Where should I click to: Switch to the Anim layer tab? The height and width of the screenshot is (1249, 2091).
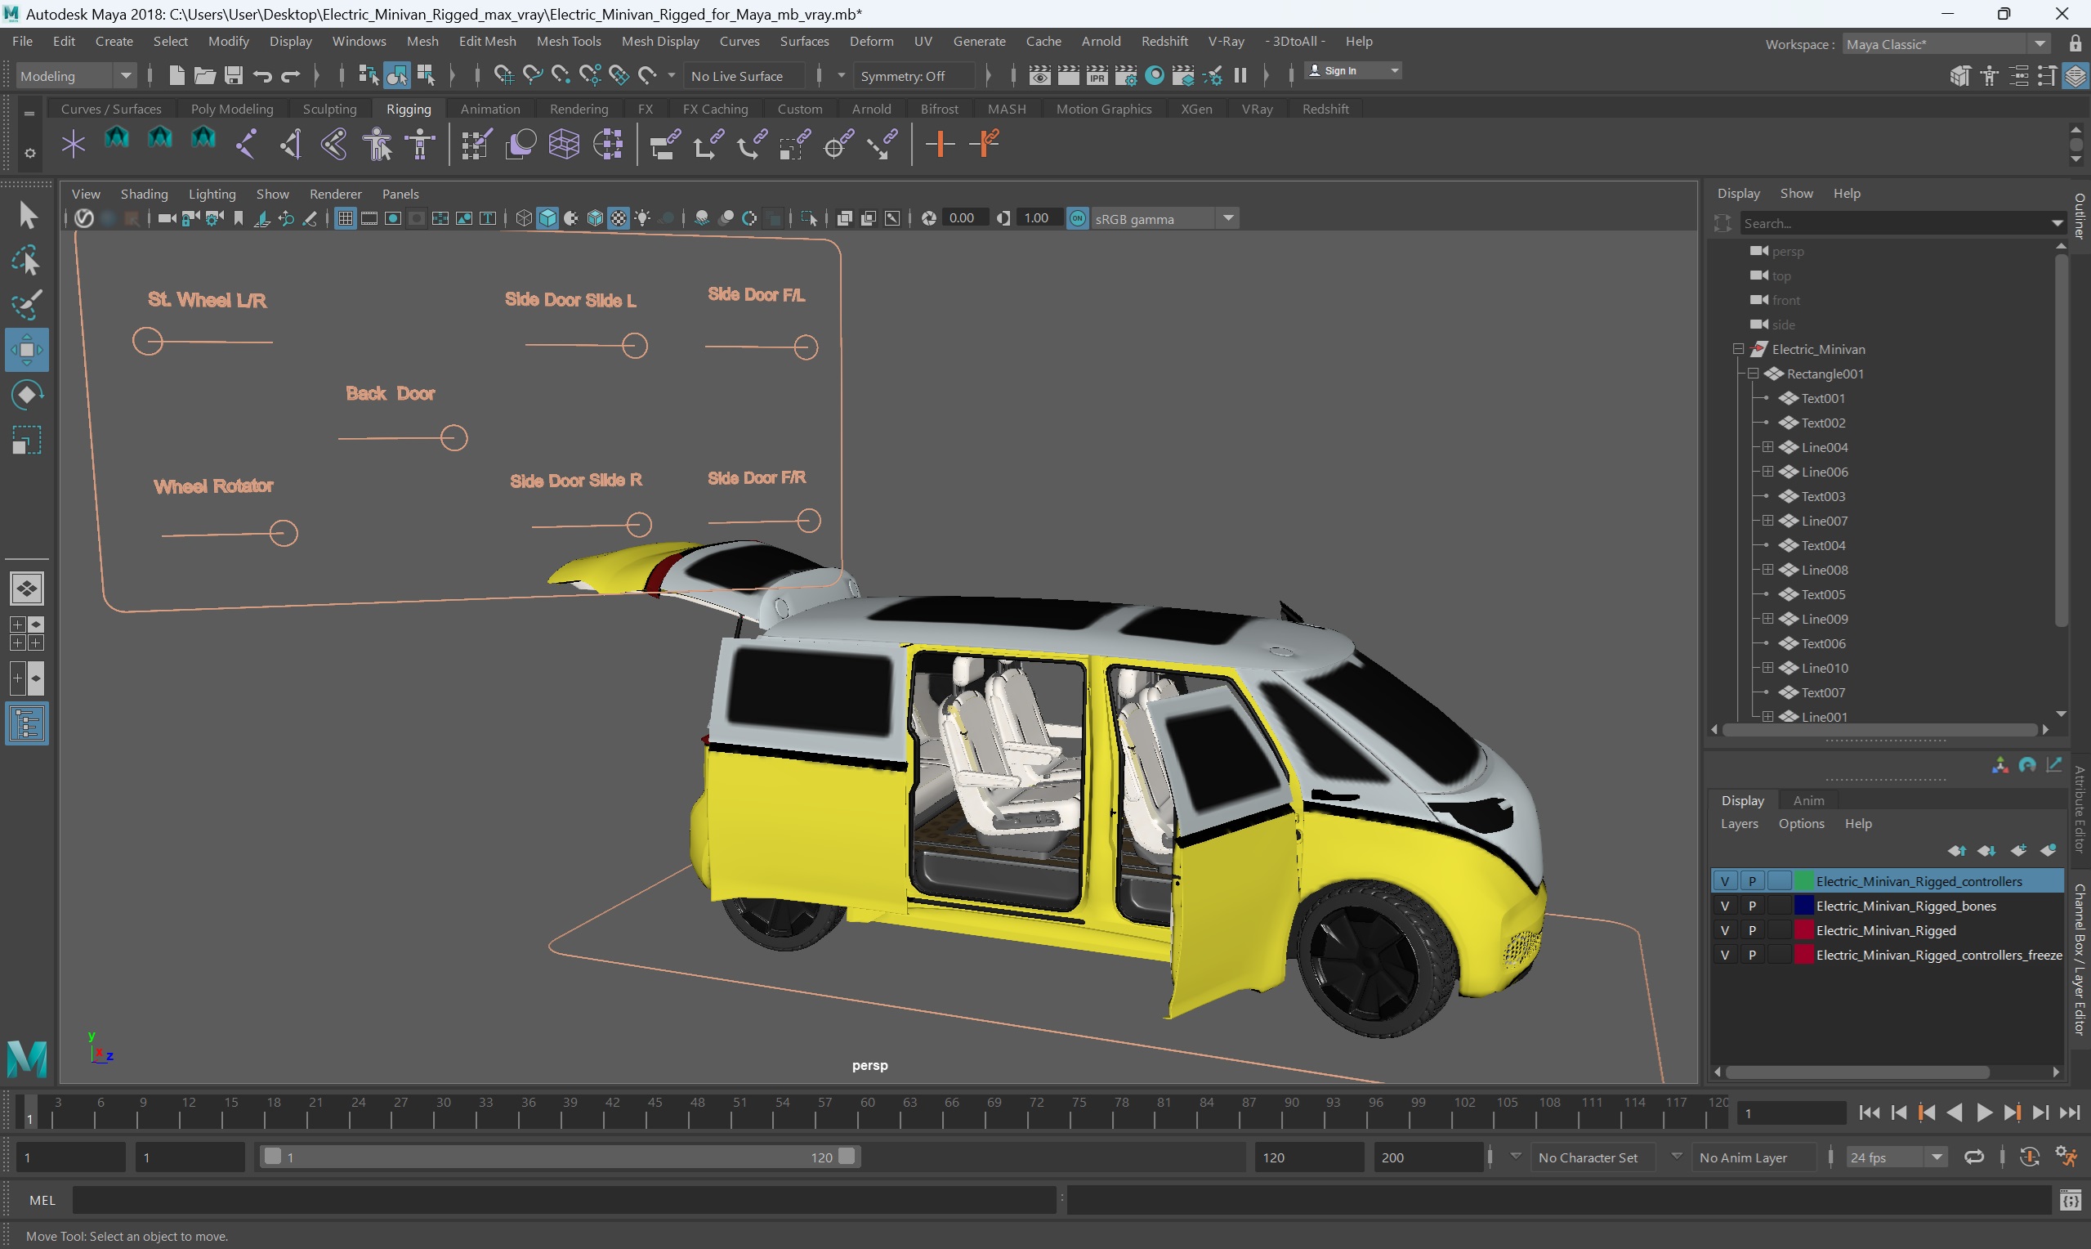point(1808,800)
